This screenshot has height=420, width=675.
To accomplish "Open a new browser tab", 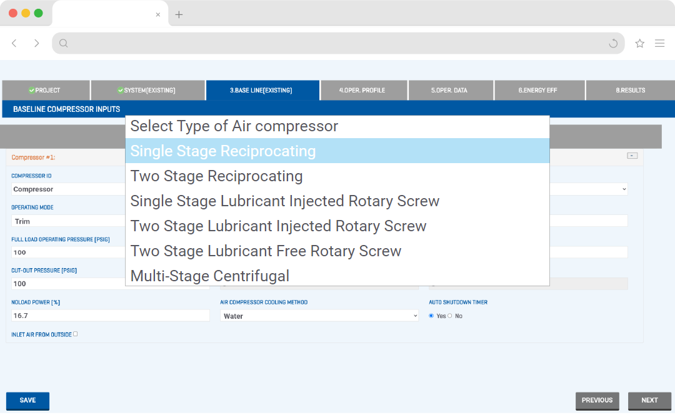I will click(179, 14).
